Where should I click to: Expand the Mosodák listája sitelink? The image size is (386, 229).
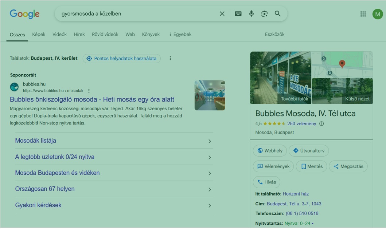click(x=113, y=141)
